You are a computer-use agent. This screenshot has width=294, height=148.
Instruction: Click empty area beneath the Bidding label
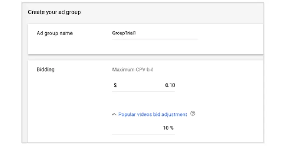click(56, 103)
